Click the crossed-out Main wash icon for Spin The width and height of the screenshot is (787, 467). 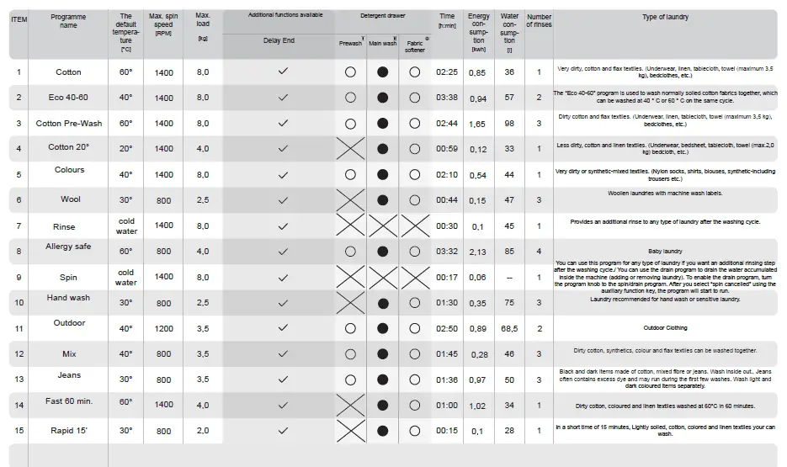coord(383,277)
